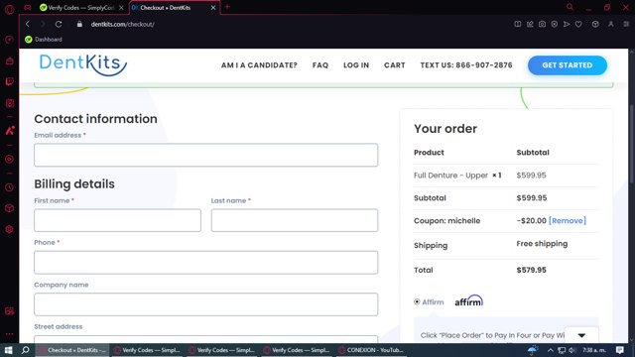Viewport: 635px width, 357px height.
Task: Take a snapshot with the camera icon
Action: click(542, 24)
